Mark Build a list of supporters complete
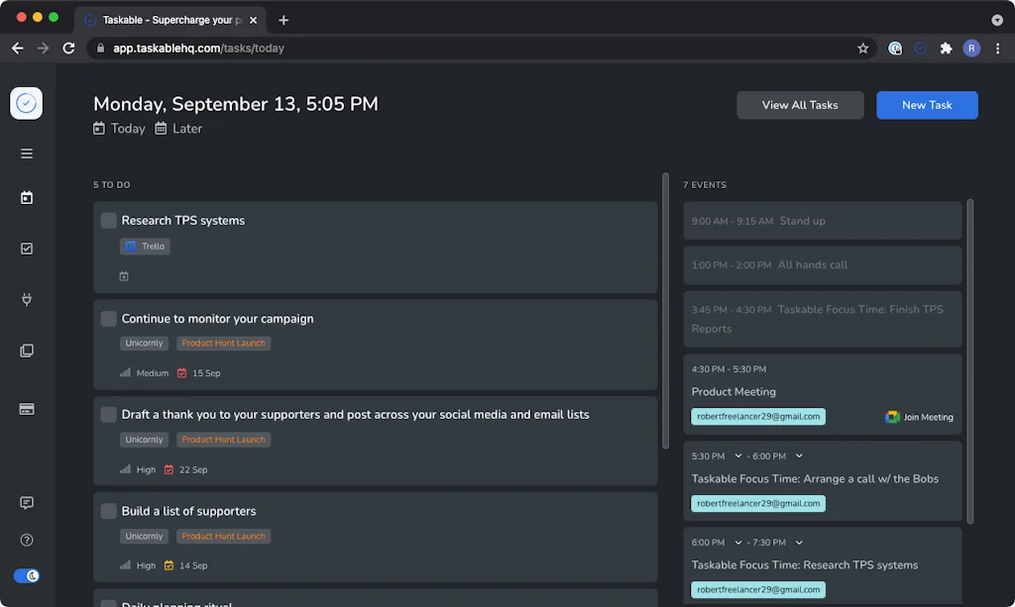The image size is (1015, 607). point(108,510)
